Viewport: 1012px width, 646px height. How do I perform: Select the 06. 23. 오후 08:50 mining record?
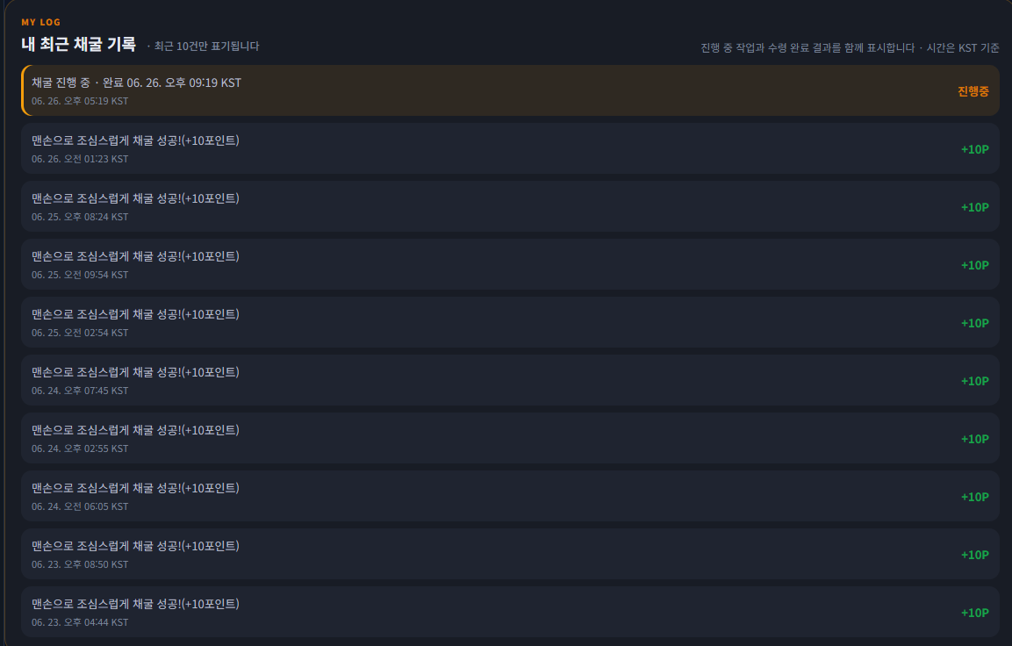coord(510,555)
